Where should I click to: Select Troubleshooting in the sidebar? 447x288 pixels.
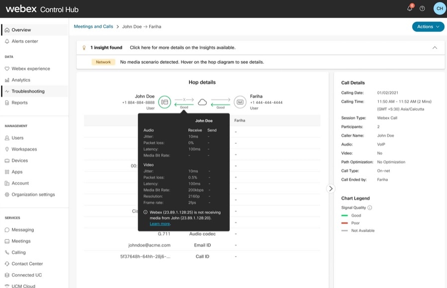(x=34, y=92)
